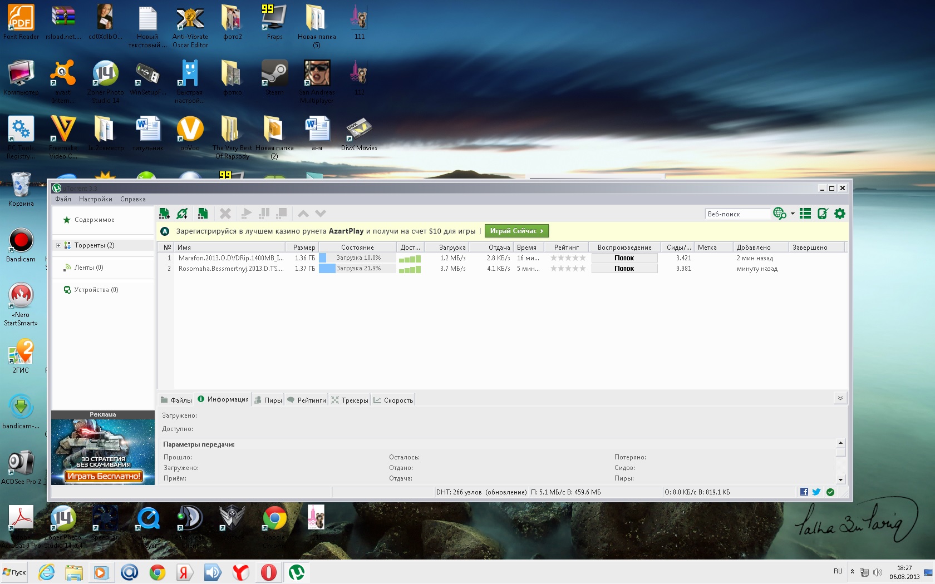Click the Remove torrent X icon

(225, 214)
